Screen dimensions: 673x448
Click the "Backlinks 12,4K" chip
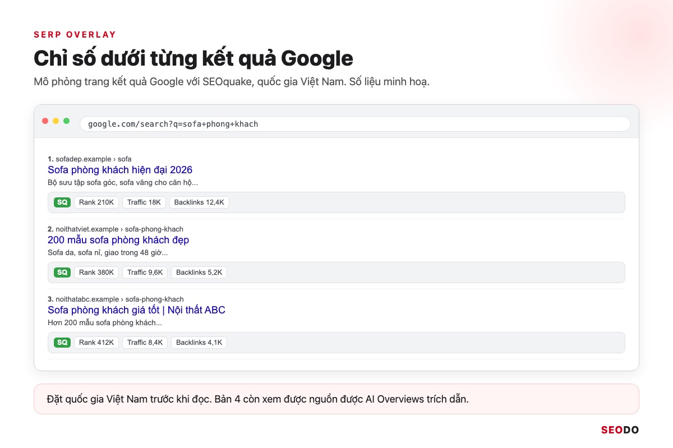coord(199,202)
